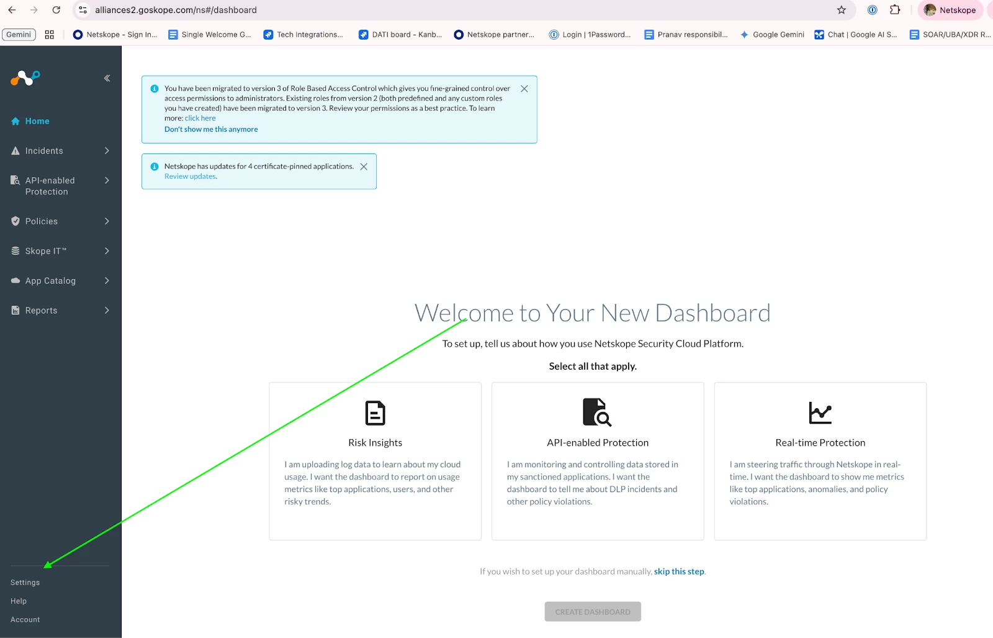This screenshot has width=993, height=638.
Task: Open 'Netskope partner' bookmark
Action: pos(494,35)
